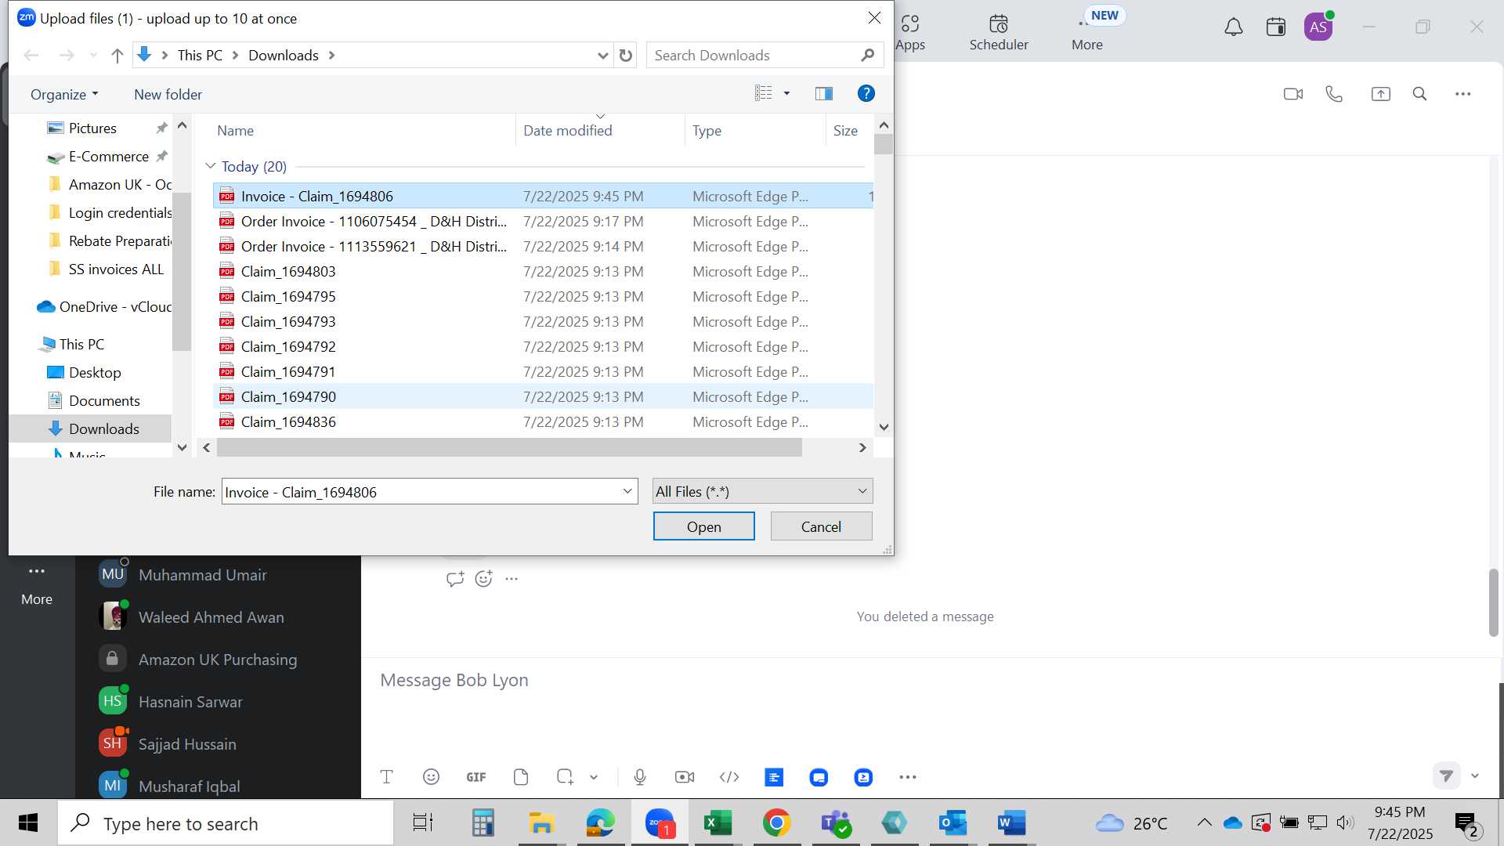Open the screenshot options dropdown arrow in composer
The height and width of the screenshot is (846, 1504).
[x=594, y=777]
